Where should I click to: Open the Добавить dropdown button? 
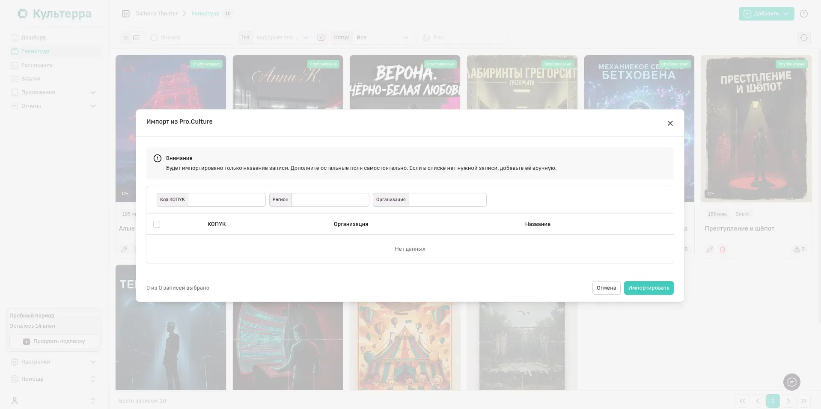point(766,14)
